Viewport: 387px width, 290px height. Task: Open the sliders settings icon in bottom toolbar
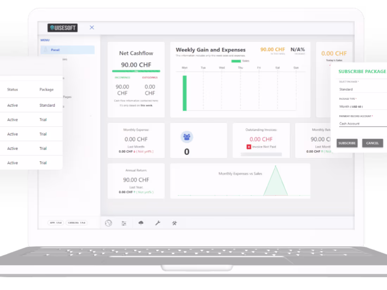(124, 223)
